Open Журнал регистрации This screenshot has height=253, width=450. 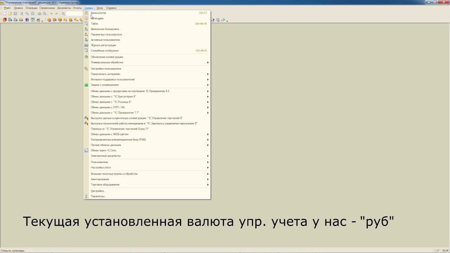pos(147,45)
